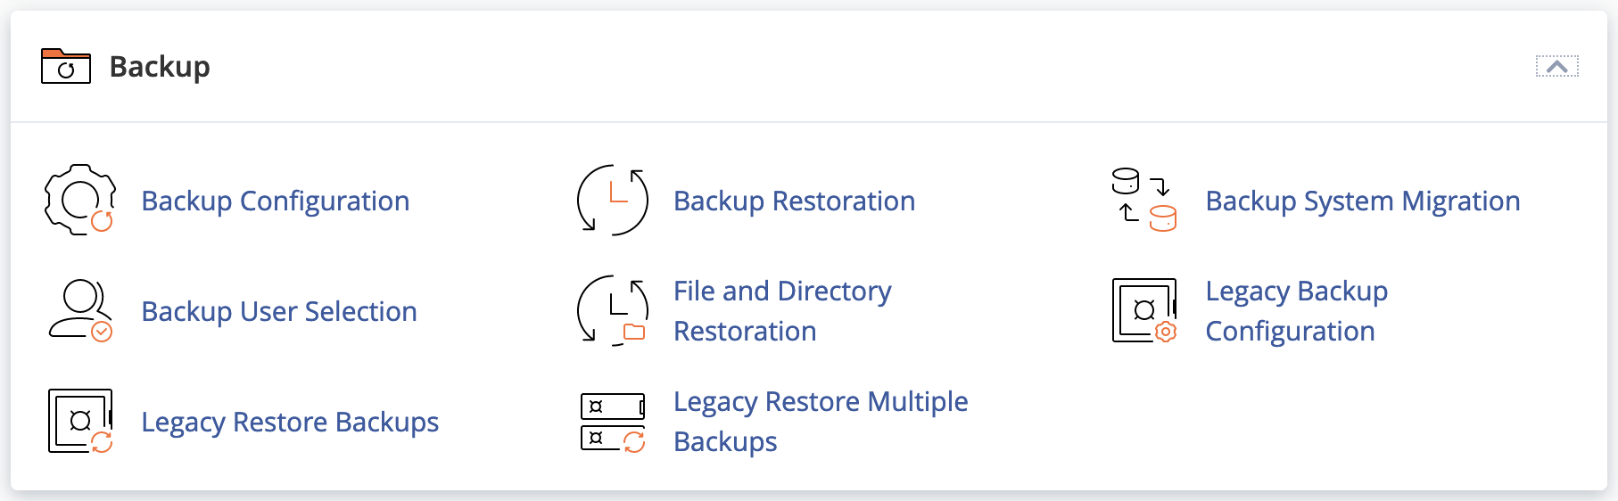
Task: Go to Backup System Migration
Action: tap(1362, 201)
